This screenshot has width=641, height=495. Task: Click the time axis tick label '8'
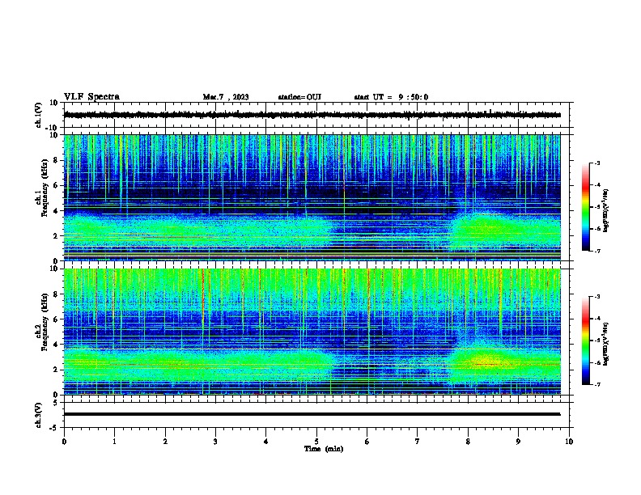tap(468, 442)
